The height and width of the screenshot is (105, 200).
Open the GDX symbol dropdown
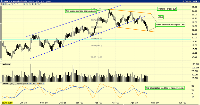click(9, 2)
